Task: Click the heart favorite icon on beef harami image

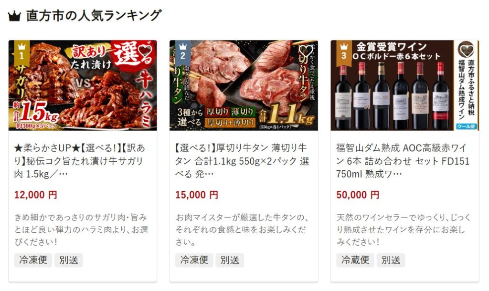Action: [x=146, y=51]
